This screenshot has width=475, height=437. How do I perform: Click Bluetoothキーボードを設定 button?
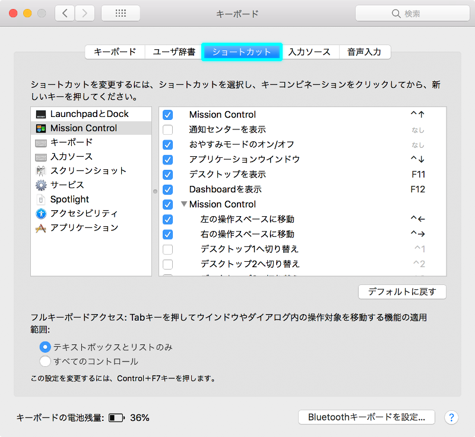pyautogui.click(x=366, y=417)
